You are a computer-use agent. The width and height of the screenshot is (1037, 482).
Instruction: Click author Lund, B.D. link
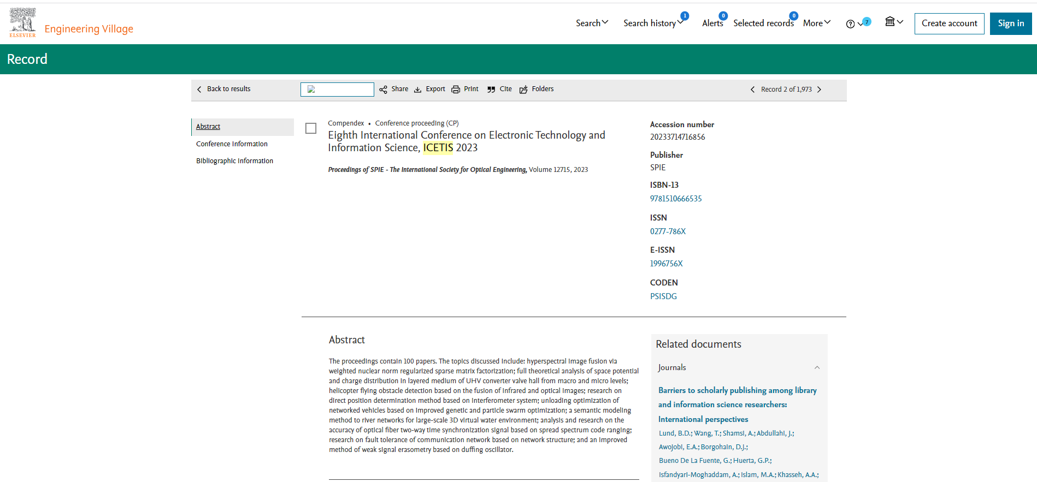point(675,433)
